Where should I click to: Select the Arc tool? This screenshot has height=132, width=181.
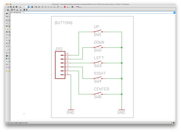tap(9, 53)
